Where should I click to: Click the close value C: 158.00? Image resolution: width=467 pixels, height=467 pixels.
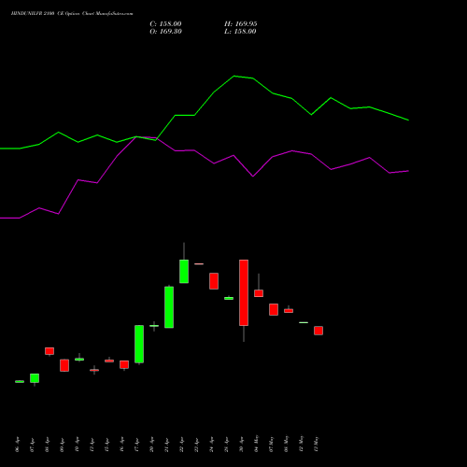(165, 24)
